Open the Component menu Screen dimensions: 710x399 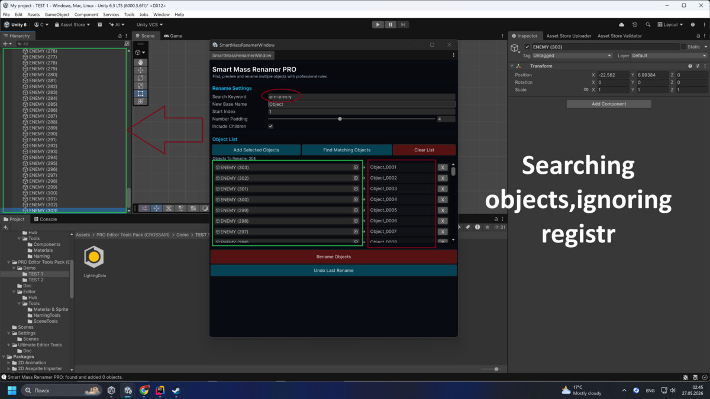[x=86, y=14]
